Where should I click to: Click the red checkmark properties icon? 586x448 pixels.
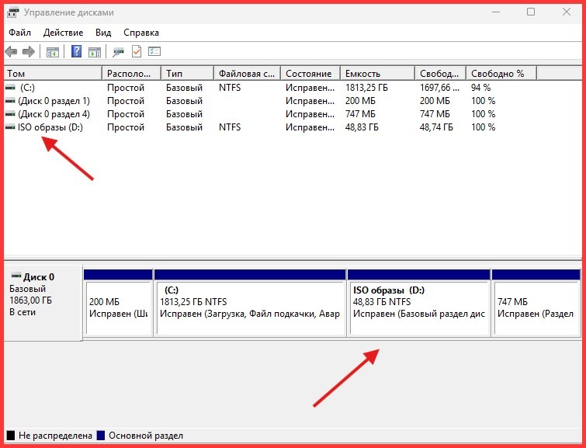point(137,52)
